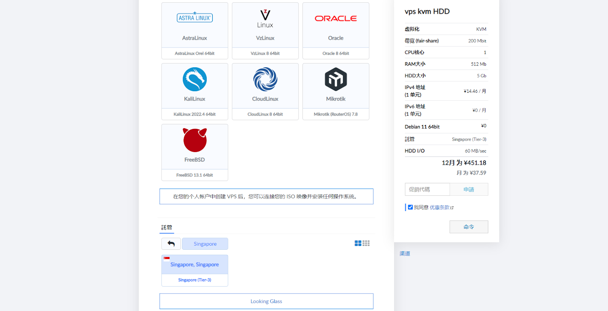Screen dimensions: 608x311
Task: Focus the 促銷代碼 promo code field
Action: point(427,189)
